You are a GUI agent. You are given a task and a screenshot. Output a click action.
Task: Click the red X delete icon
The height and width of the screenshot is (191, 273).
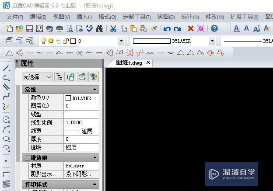click(191, 28)
